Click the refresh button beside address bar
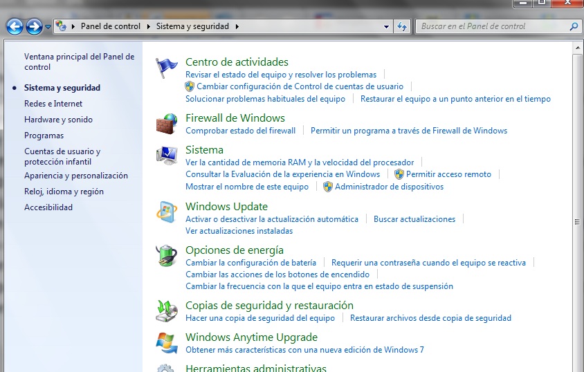584x372 pixels. [x=402, y=26]
